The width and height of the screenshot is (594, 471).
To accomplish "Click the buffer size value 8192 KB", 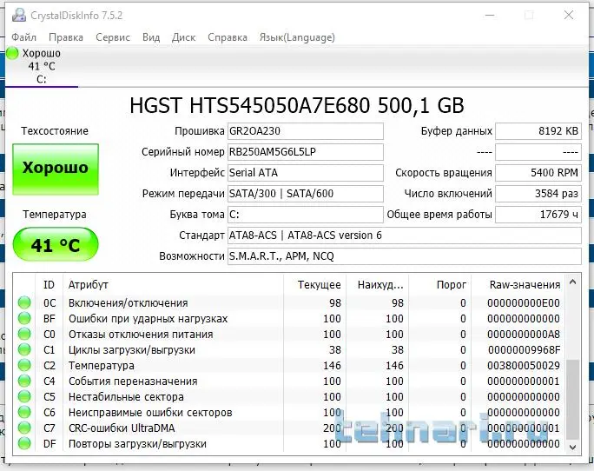I will [538, 131].
